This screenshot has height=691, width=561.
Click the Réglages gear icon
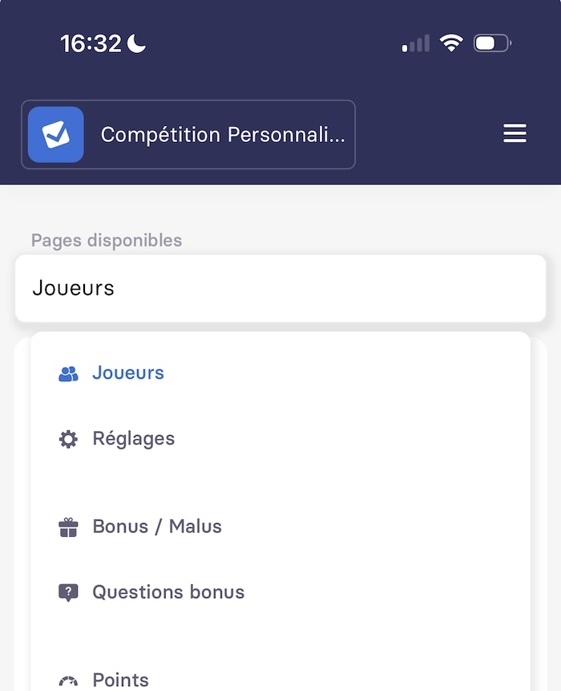coord(68,439)
